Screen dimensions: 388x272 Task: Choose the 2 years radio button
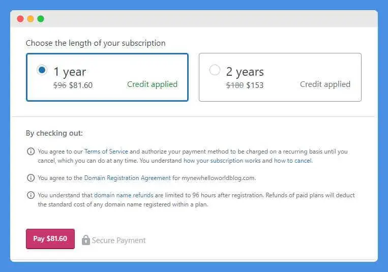(x=215, y=70)
